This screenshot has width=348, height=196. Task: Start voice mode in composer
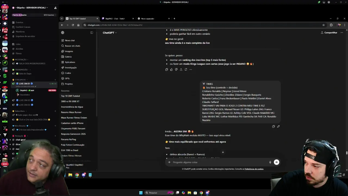pos(276,162)
